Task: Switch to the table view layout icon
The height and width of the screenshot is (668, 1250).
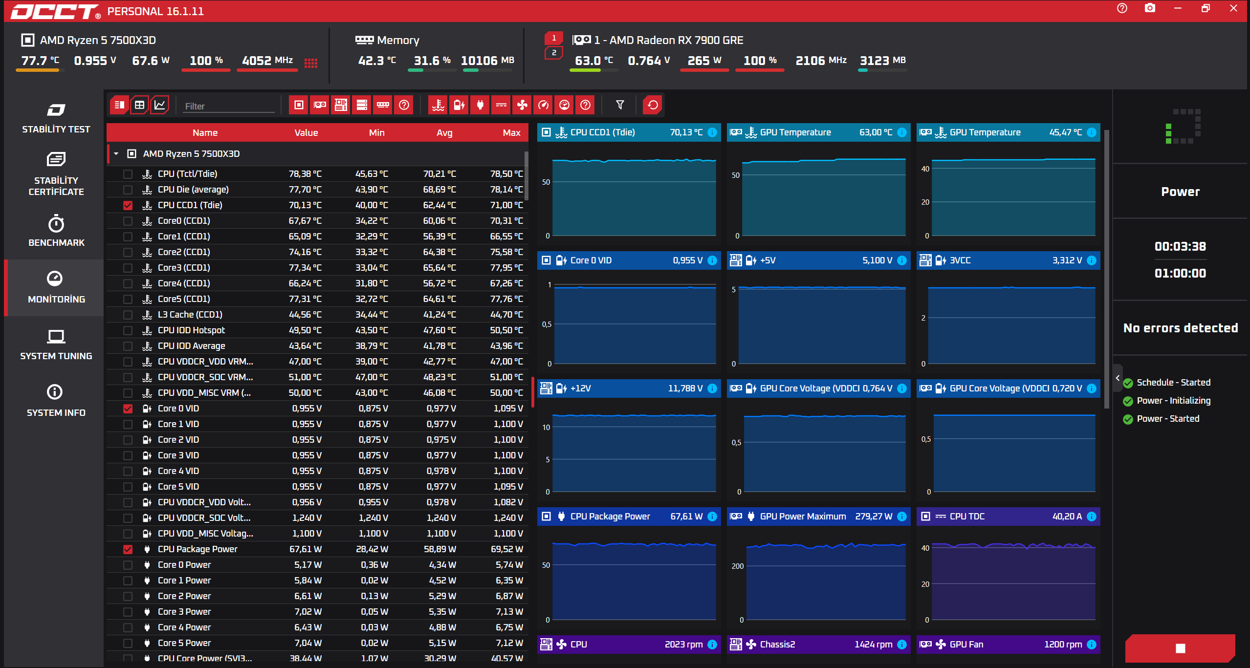Action: tap(139, 105)
